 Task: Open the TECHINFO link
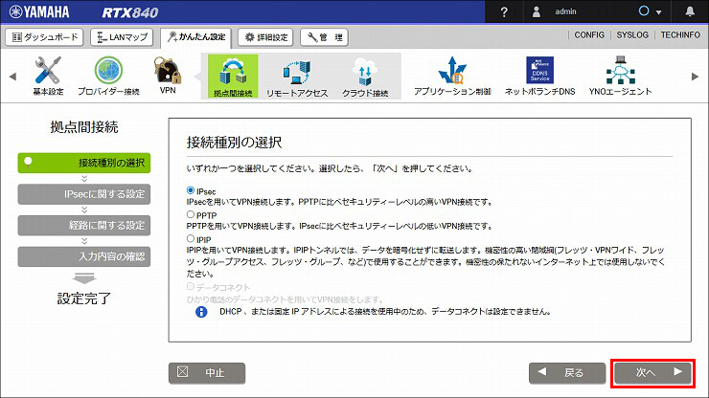pyautogui.click(x=680, y=34)
